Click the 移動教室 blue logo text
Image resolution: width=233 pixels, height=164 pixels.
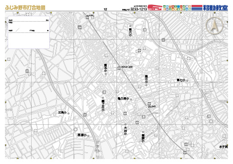(x=215, y=8)
